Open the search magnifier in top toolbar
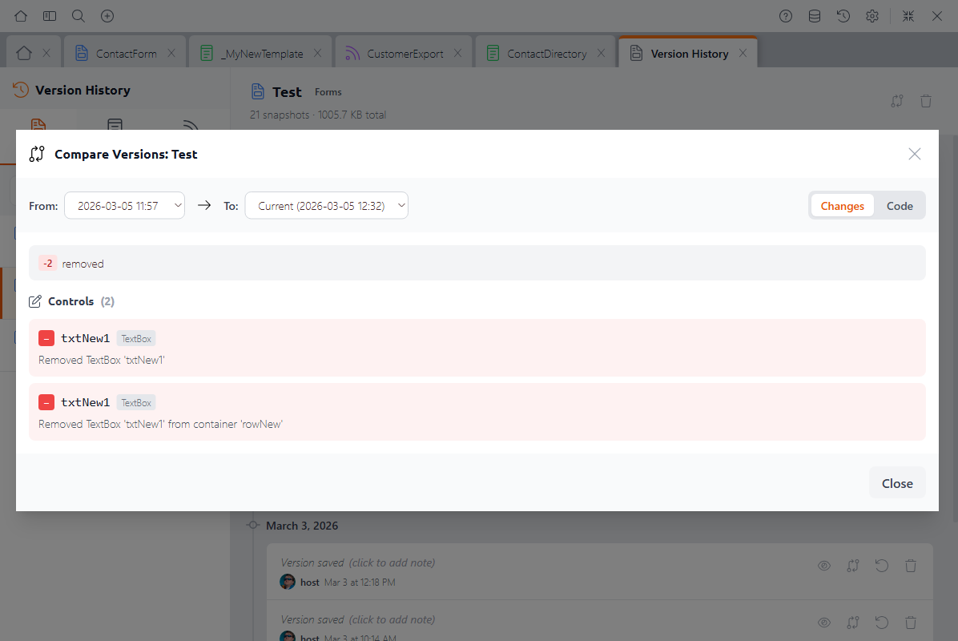This screenshot has width=958, height=641. (x=78, y=16)
